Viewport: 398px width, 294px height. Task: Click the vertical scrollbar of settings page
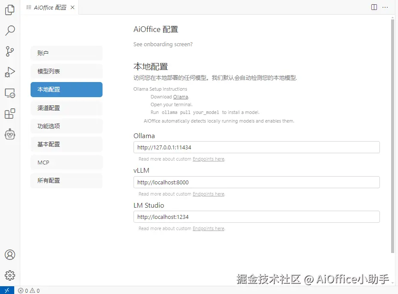click(x=392, y=136)
